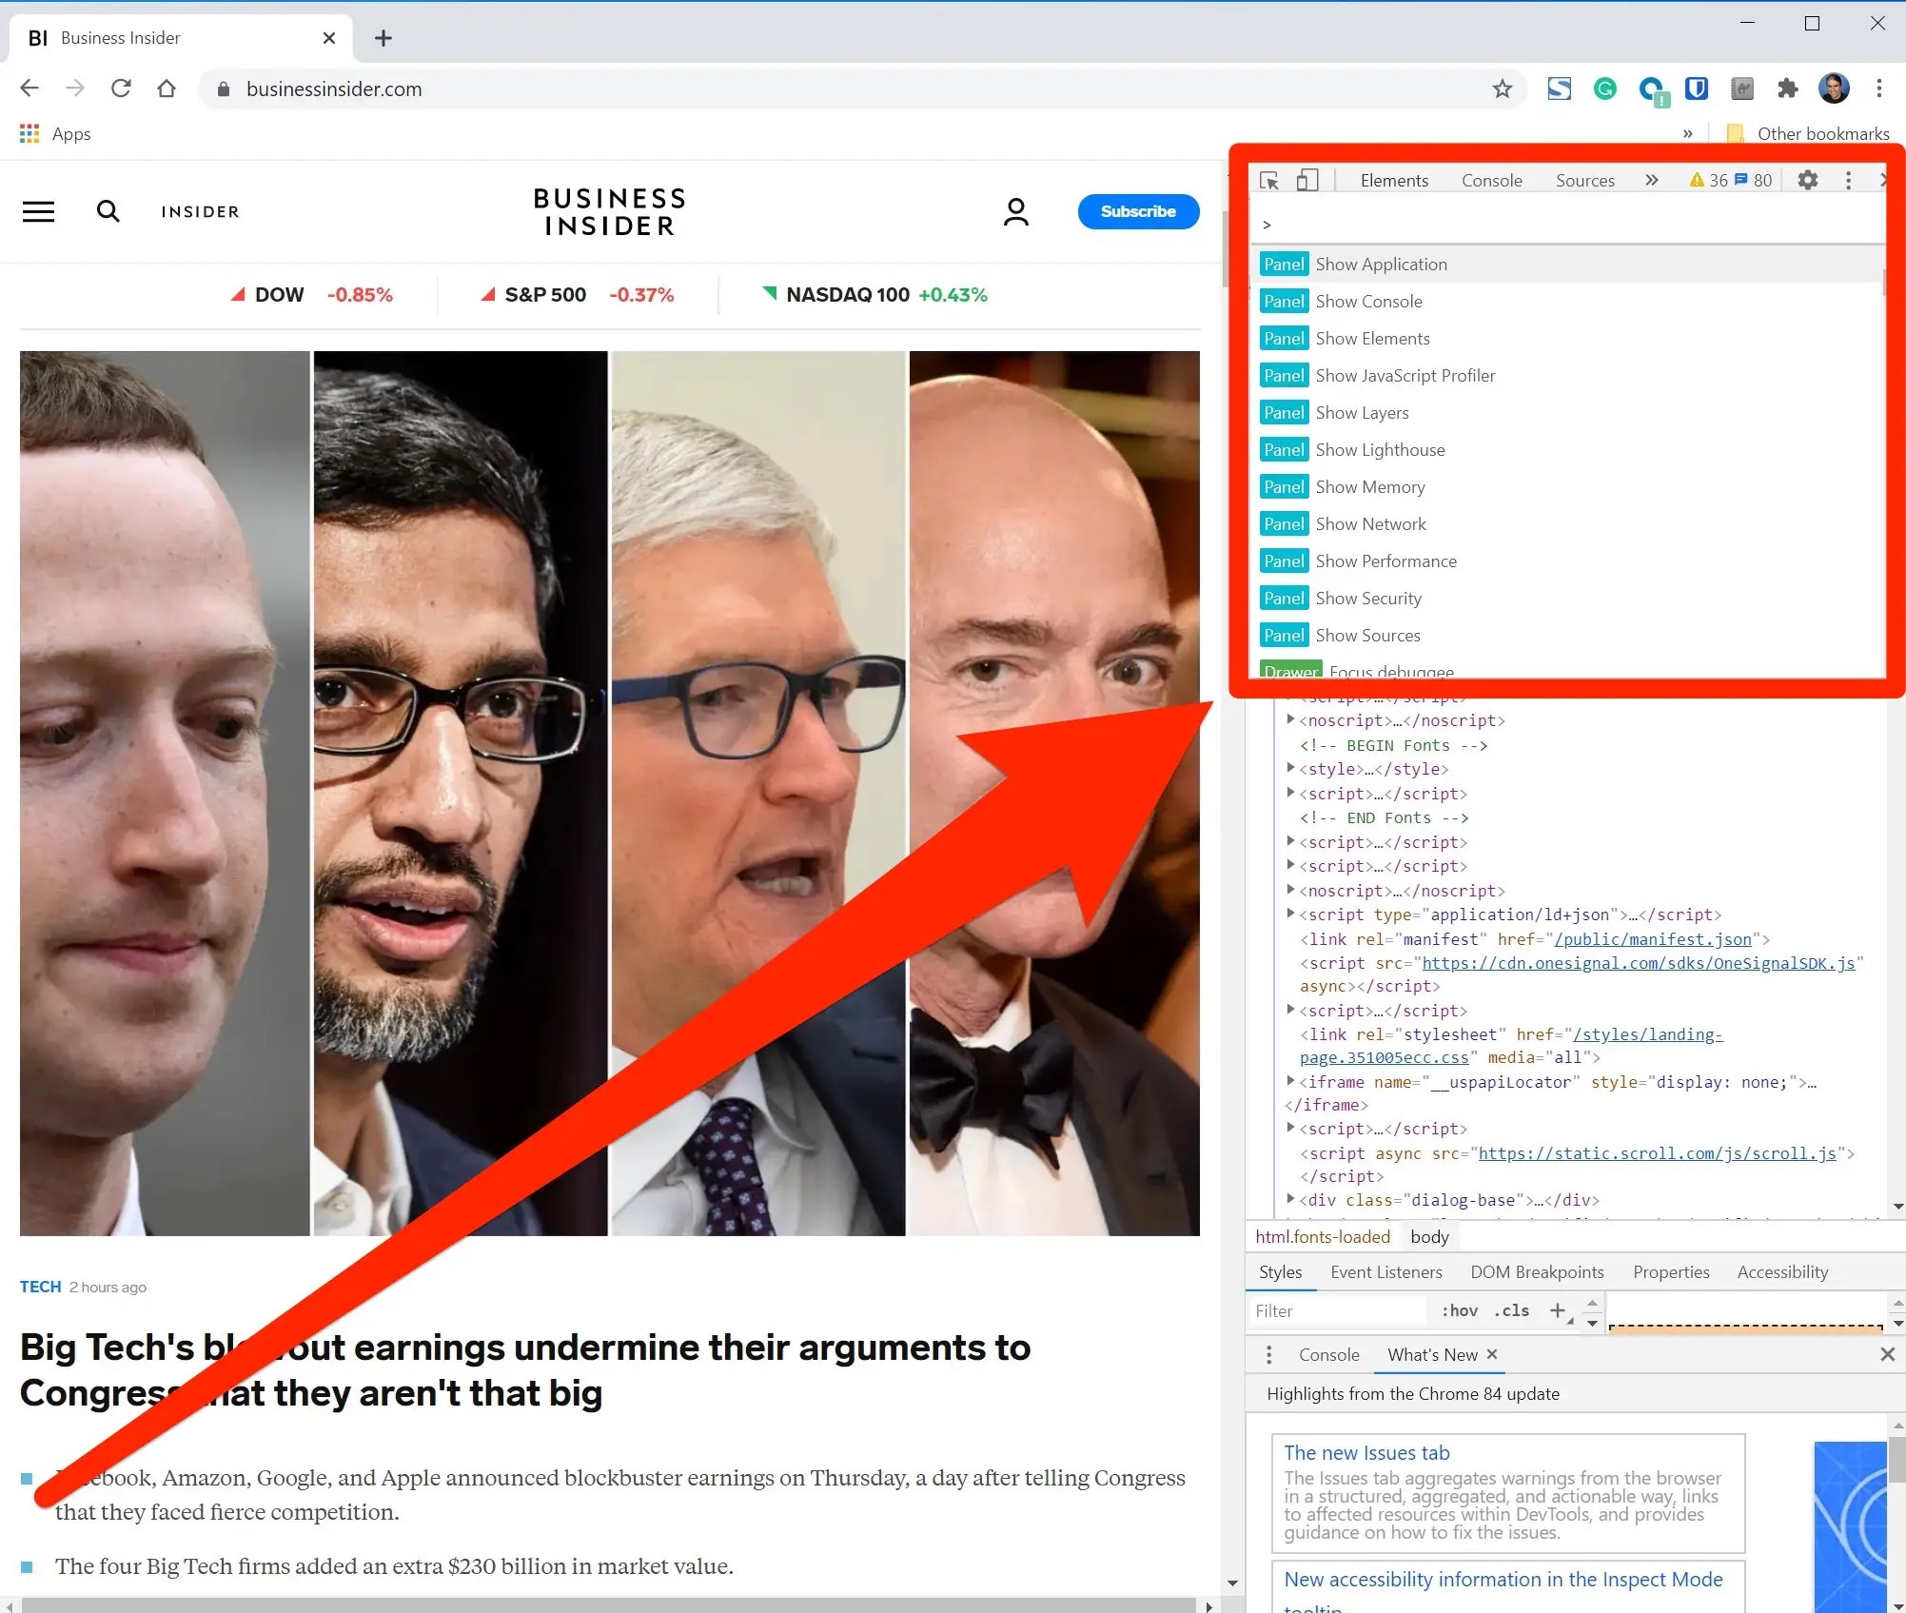Image resolution: width=1906 pixels, height=1613 pixels.
Task: Click the Business Insider search icon
Action: 108,211
